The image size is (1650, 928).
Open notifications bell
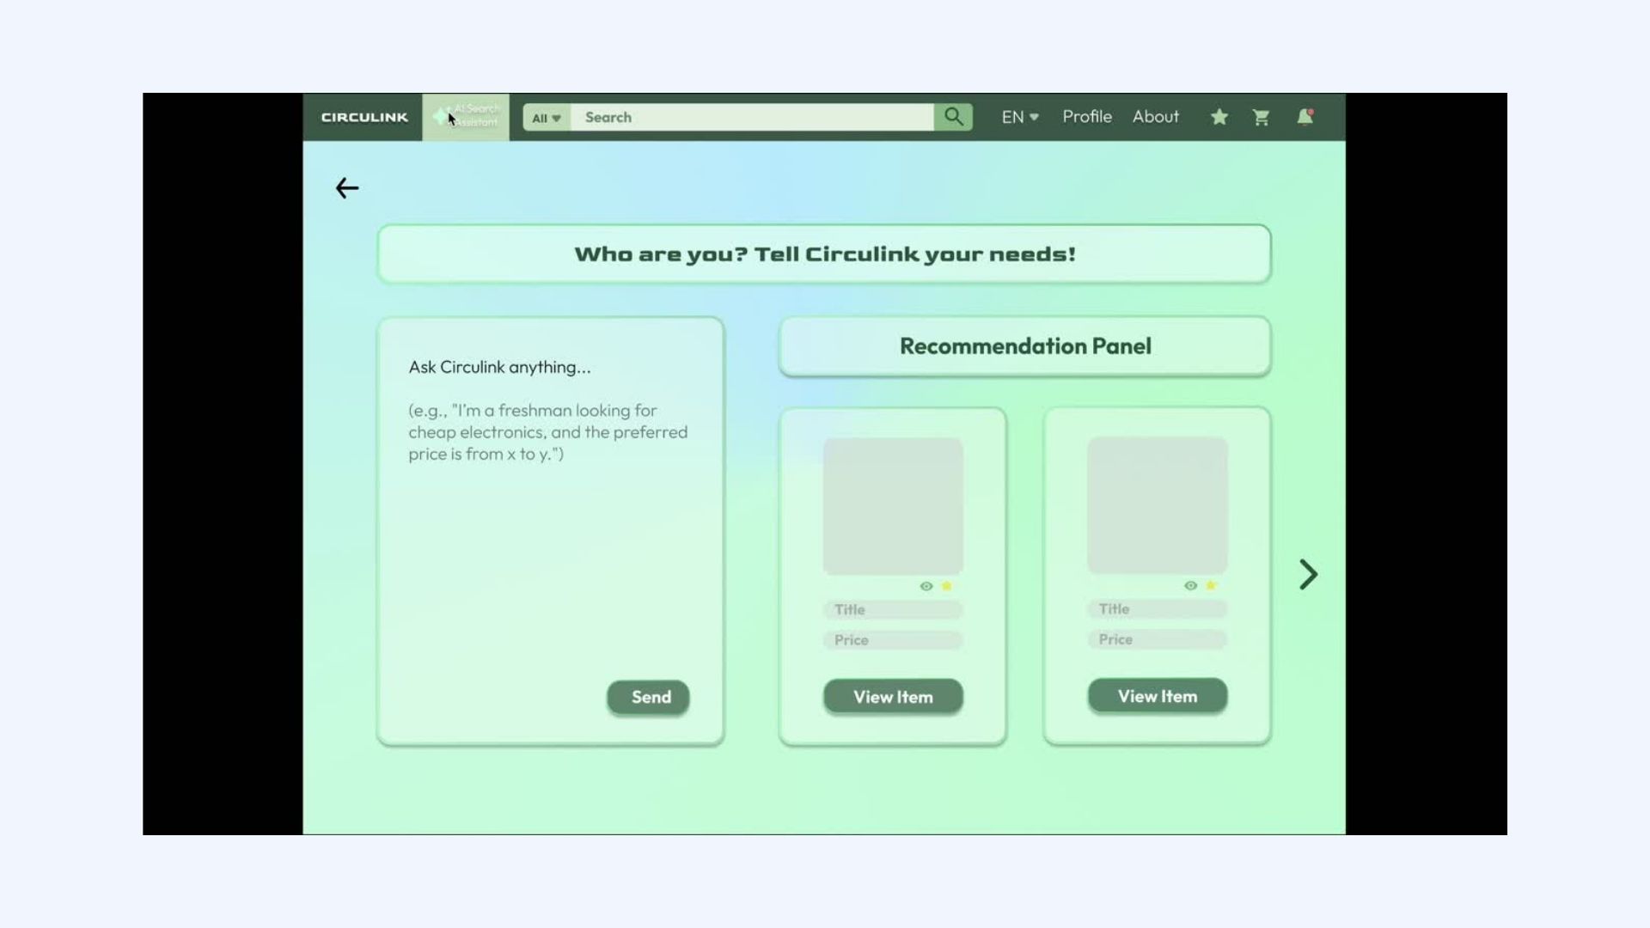[x=1305, y=117]
